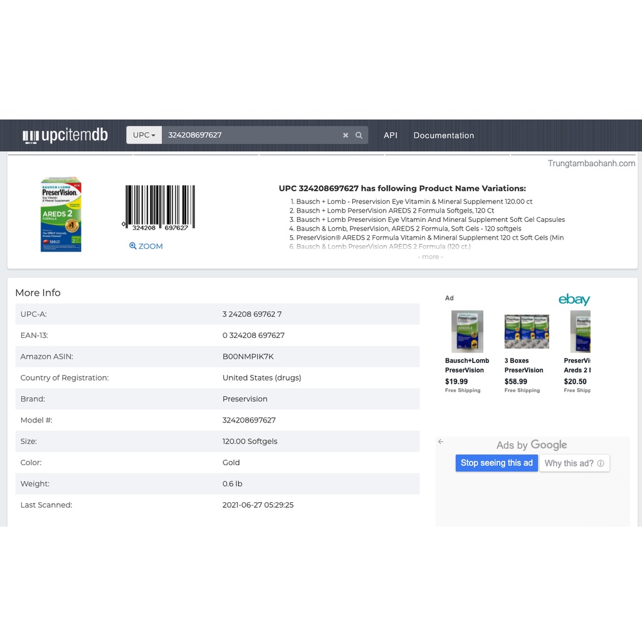Click the PreserVision AREDS 2 product image
Viewport: 642px width, 642px height.
[x=61, y=214]
